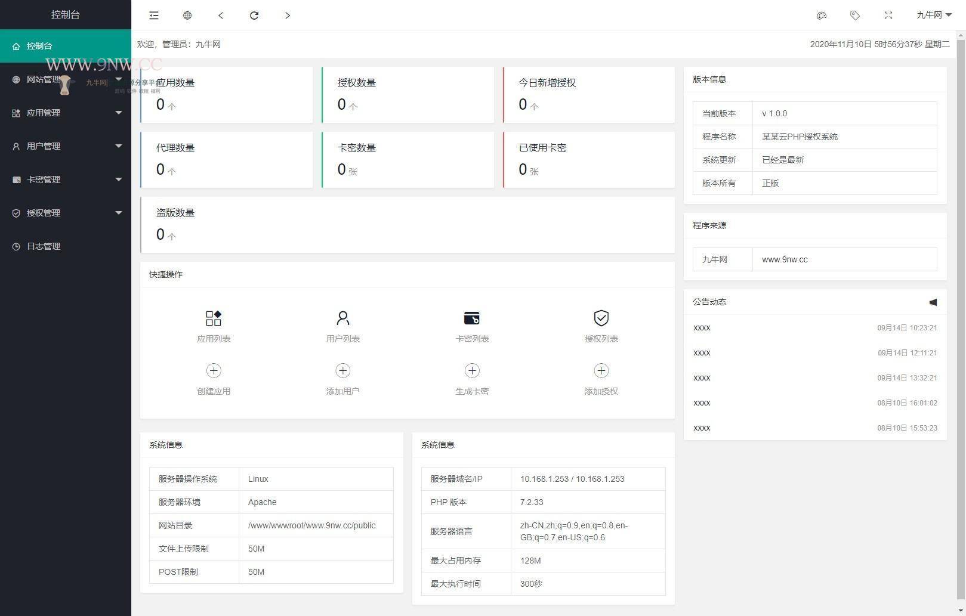The width and height of the screenshot is (966, 616).
Task: Click the 128M memory value
Action: pyautogui.click(x=530, y=561)
